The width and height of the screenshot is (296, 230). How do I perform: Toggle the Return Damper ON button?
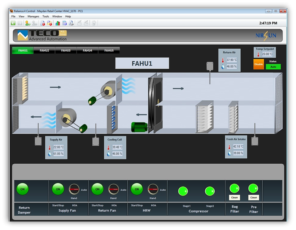[23, 189]
